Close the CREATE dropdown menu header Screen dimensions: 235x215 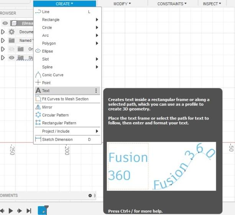point(64,3)
